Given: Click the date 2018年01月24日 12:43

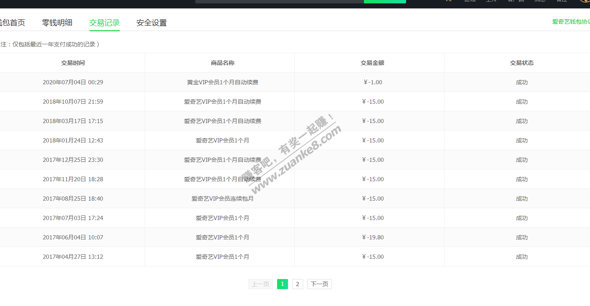Looking at the screenshot, I should coord(73,140).
